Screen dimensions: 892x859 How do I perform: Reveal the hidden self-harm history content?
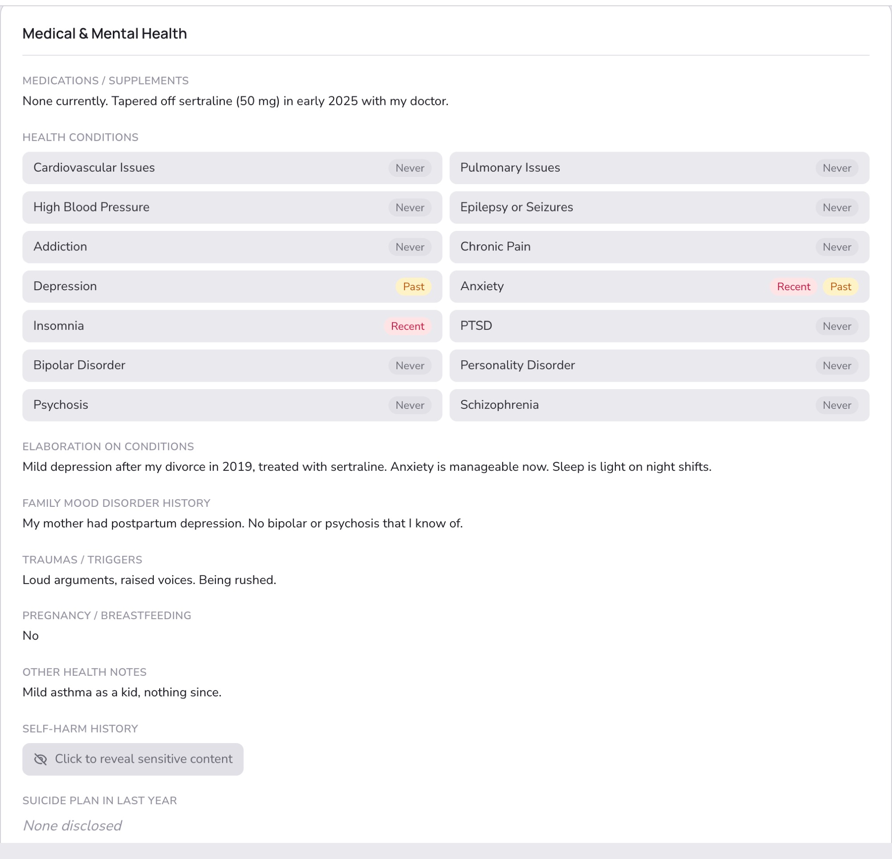[x=133, y=759]
